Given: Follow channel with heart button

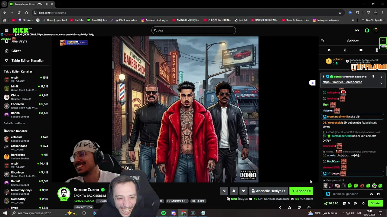Looking at the screenshot, I should 243,191.
